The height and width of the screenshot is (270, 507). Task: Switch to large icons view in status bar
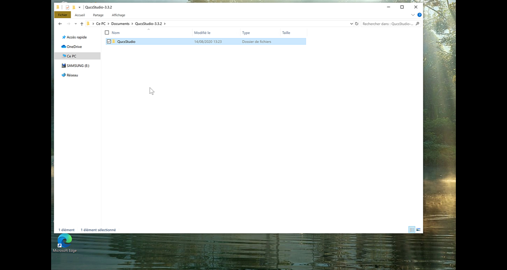(418, 230)
